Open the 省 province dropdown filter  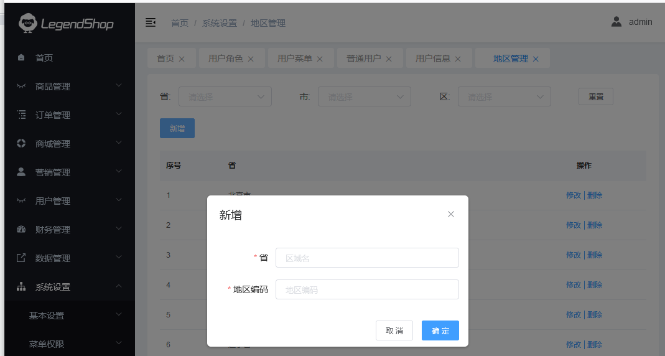coord(225,96)
